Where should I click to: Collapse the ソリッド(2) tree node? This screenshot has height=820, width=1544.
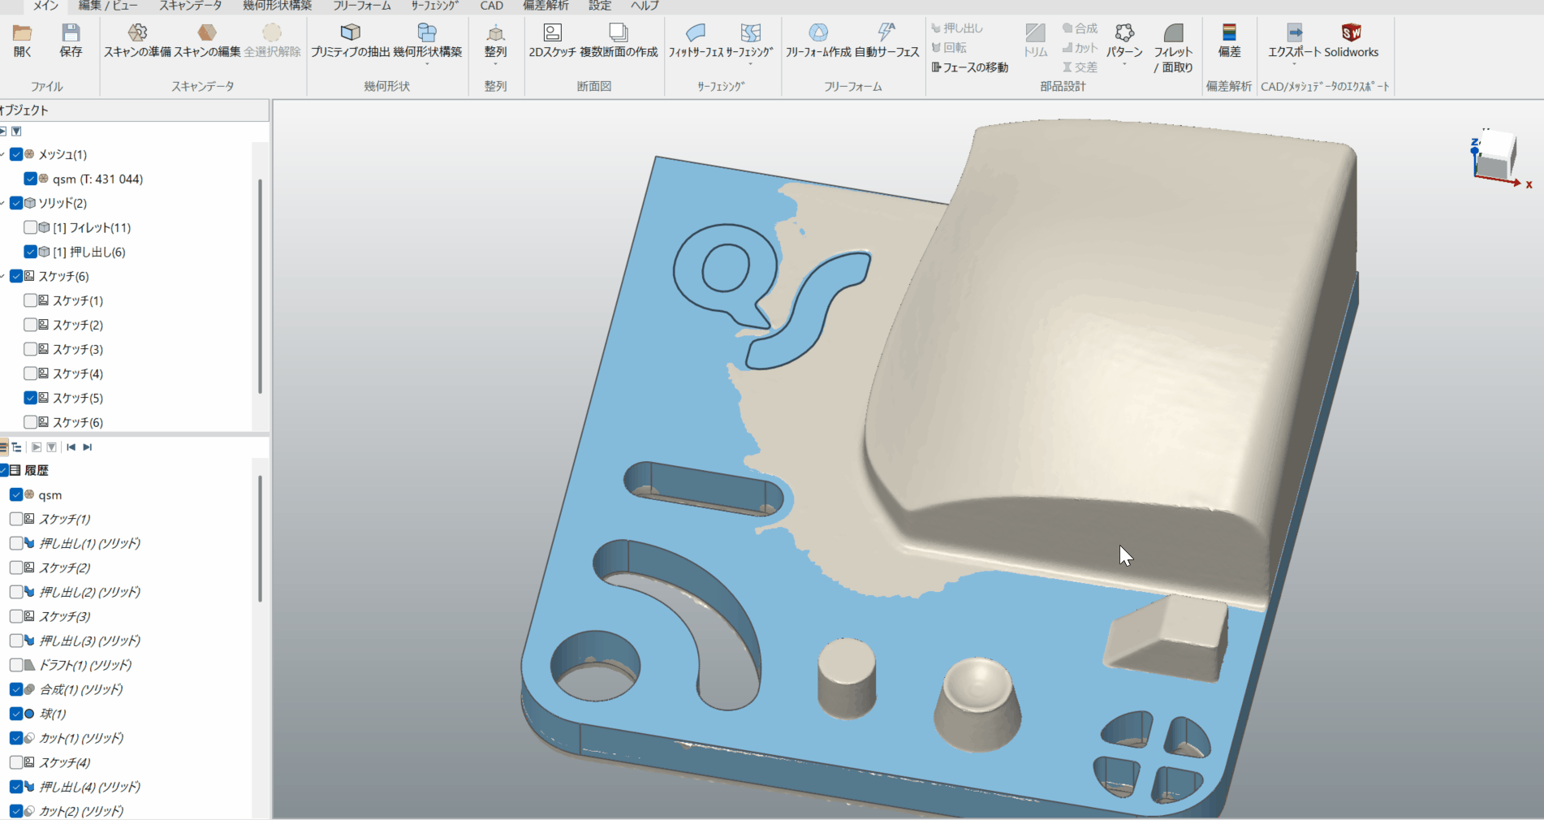pos(3,203)
